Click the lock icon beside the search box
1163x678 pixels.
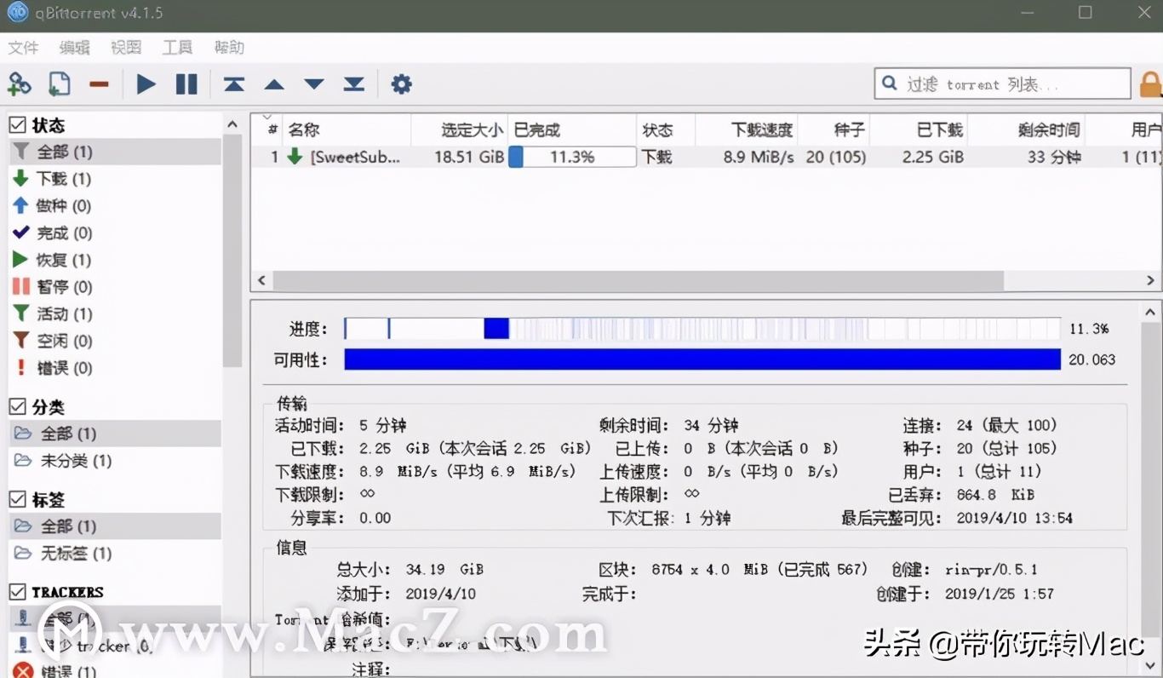click(1149, 83)
